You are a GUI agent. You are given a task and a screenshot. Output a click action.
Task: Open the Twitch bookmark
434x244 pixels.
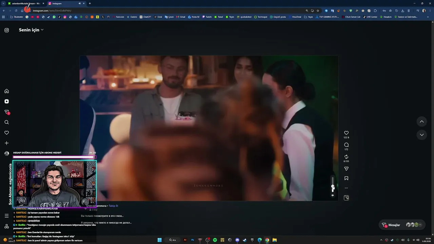pos(206,17)
